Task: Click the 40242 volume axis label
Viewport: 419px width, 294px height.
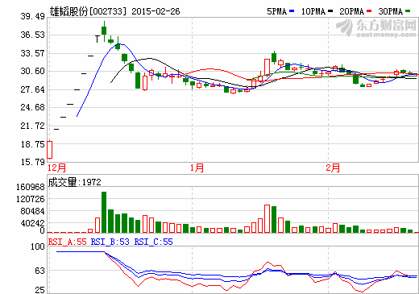Action: pyautogui.click(x=32, y=223)
